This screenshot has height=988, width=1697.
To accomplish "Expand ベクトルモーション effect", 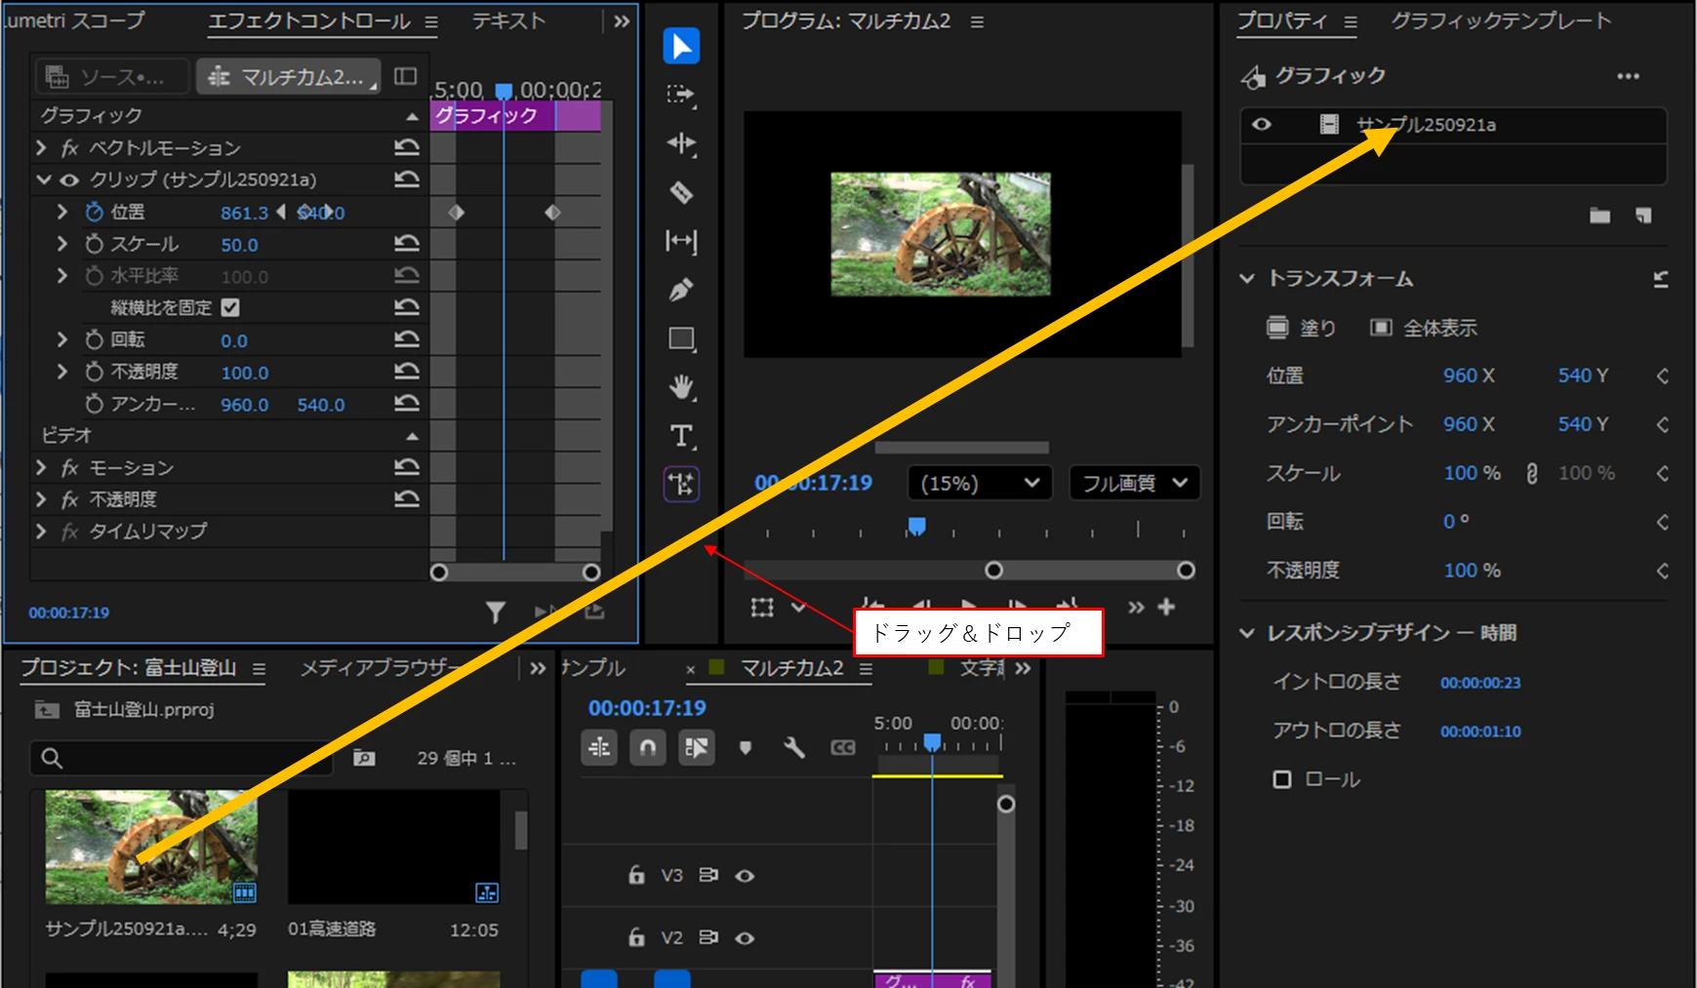I will 41,147.
